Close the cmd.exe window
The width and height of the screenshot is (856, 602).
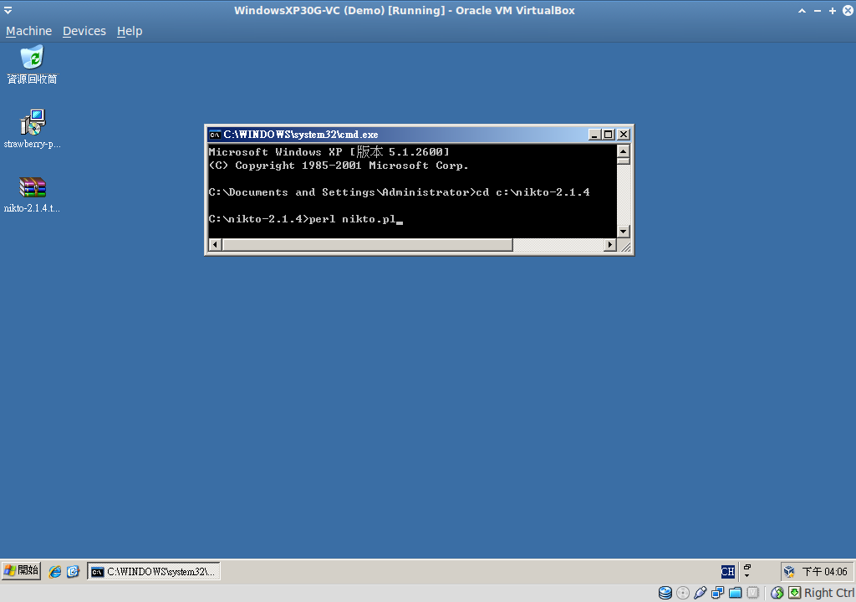(624, 135)
